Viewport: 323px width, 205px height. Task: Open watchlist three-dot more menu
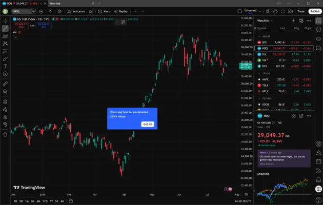[309, 20]
